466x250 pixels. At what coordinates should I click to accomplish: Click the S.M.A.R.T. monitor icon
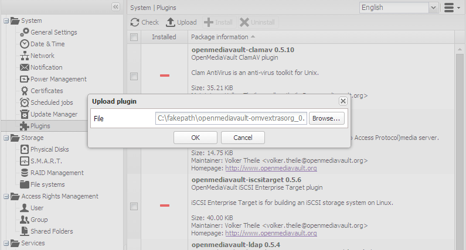pyautogui.click(x=25, y=161)
